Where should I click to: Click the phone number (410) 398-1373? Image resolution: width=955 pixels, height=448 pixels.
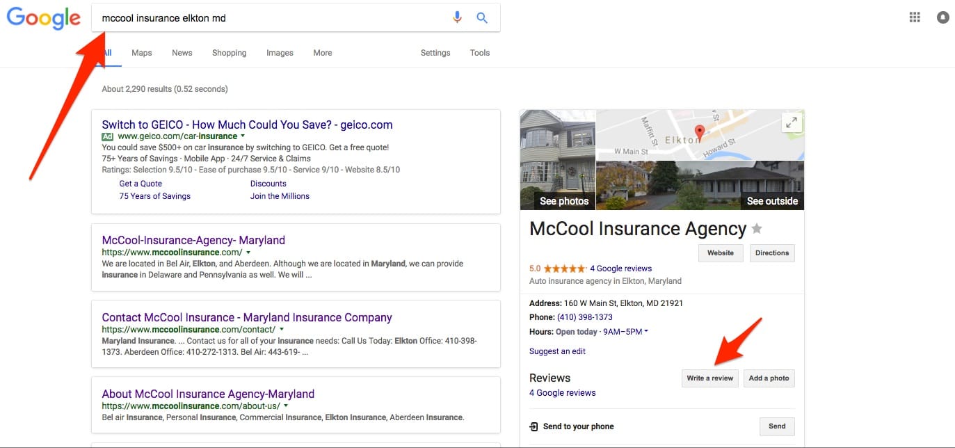click(x=585, y=317)
